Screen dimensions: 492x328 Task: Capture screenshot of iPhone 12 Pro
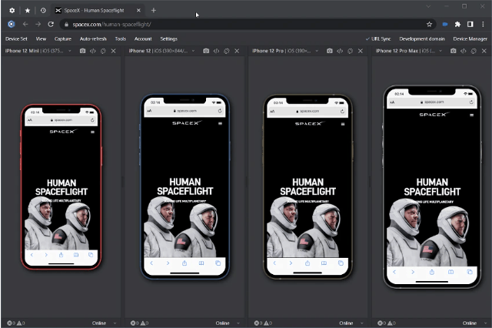(330, 51)
